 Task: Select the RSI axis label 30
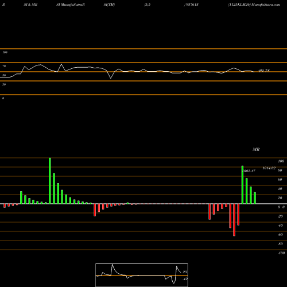(x=4, y=84)
